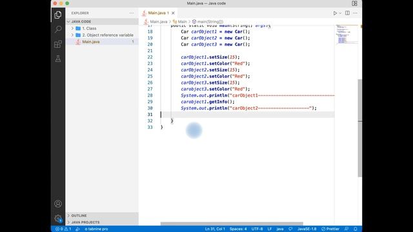Click 'carobject3.setColor' on line 27

[205, 89]
